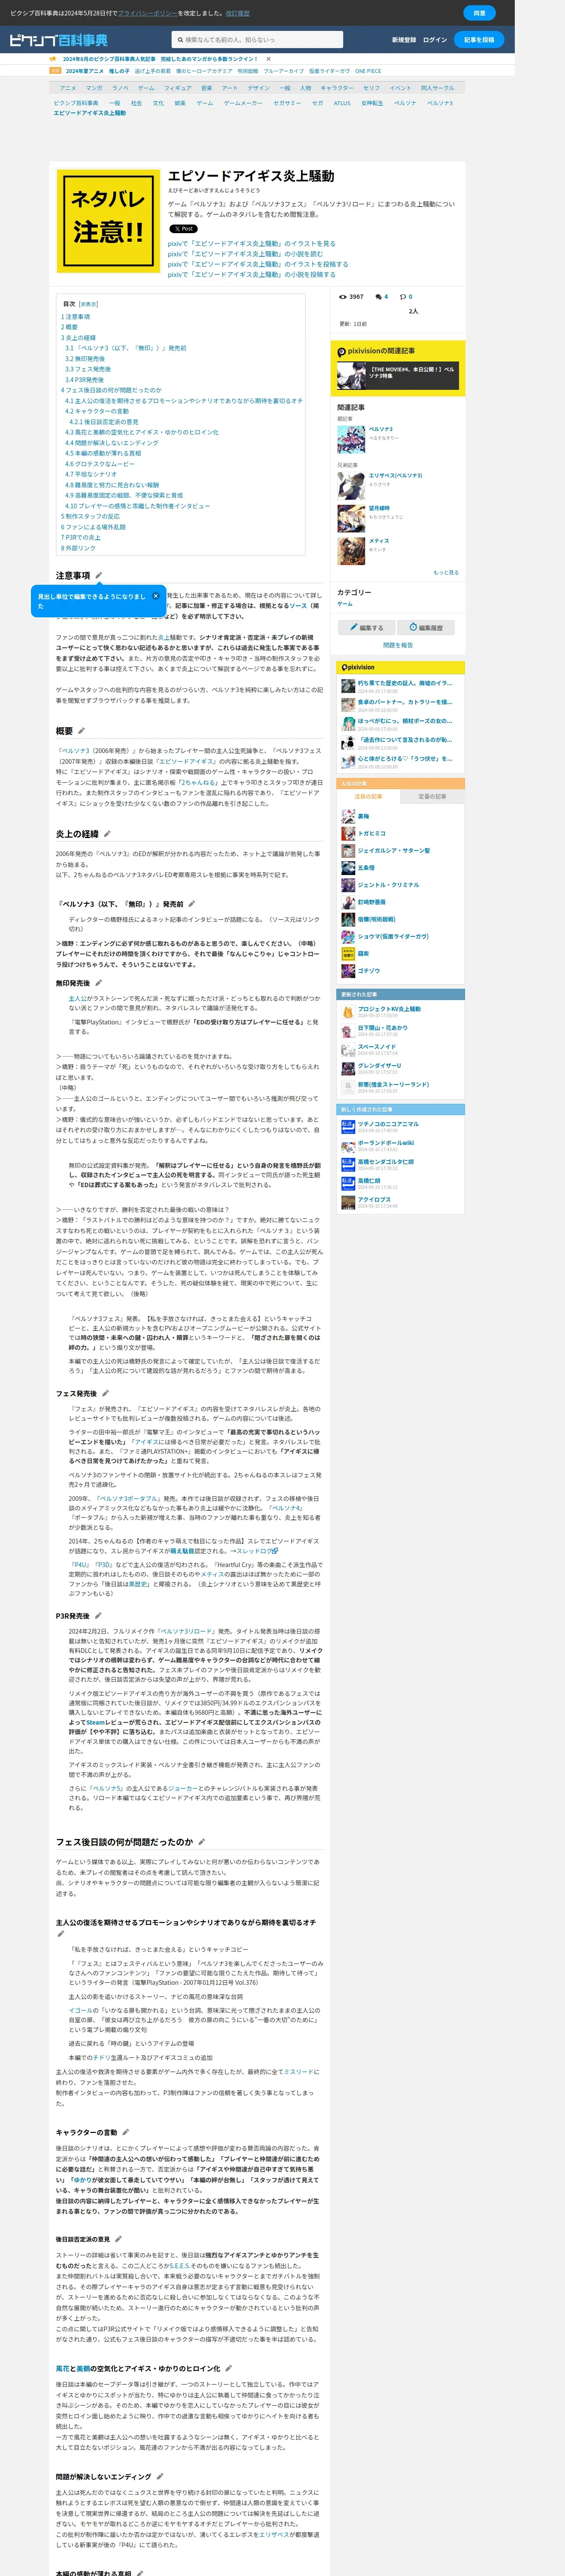Open the ゲームメーカー breadcrumb link
The image size is (565, 2576).
tap(243, 103)
